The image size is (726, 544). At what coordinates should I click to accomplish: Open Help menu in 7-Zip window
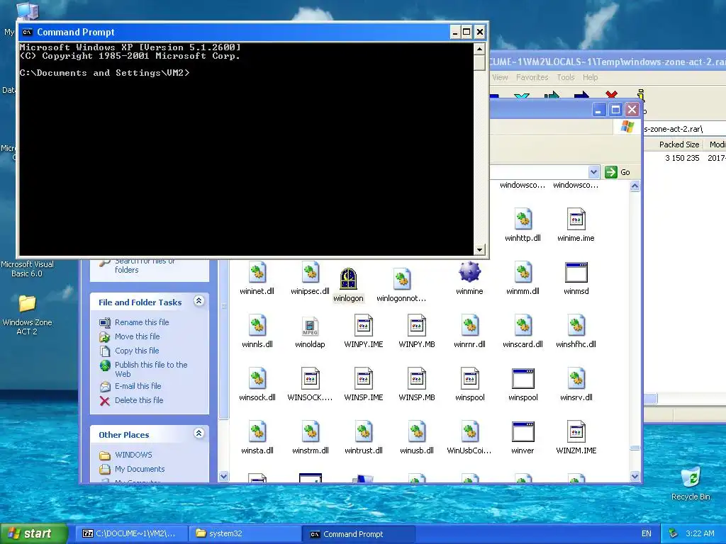pos(590,77)
